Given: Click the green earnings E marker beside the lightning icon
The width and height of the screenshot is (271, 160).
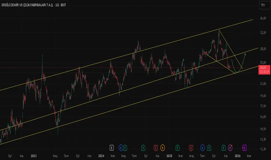Looking at the screenshot, I should click(224, 148).
